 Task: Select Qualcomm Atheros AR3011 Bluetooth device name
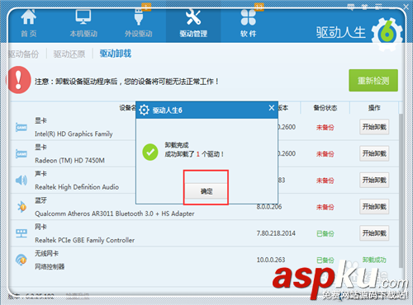pyautogui.click(x=115, y=213)
